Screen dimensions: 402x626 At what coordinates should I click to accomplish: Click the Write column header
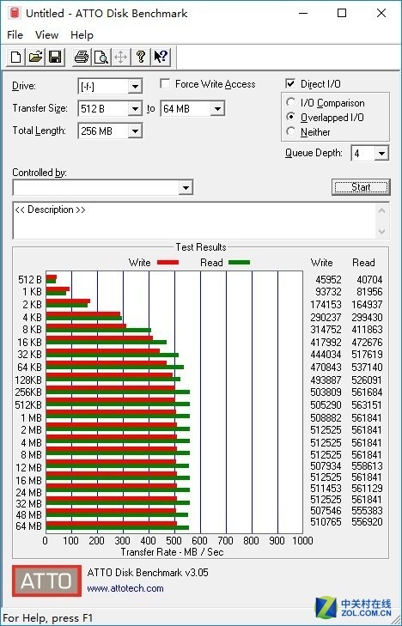click(322, 263)
